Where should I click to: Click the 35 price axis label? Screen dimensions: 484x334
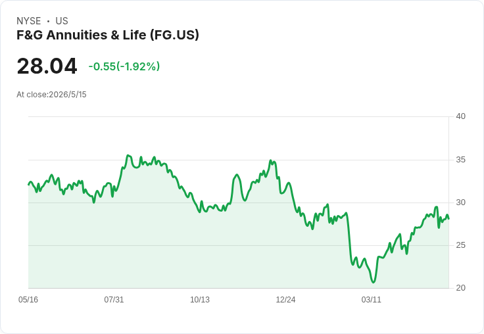460,160
